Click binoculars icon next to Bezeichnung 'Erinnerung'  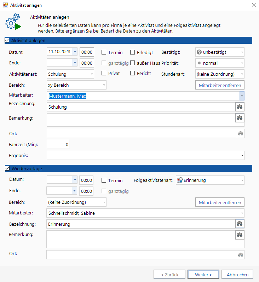click(x=240, y=224)
